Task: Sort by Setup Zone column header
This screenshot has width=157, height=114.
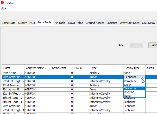Action: pyautogui.click(x=62, y=68)
